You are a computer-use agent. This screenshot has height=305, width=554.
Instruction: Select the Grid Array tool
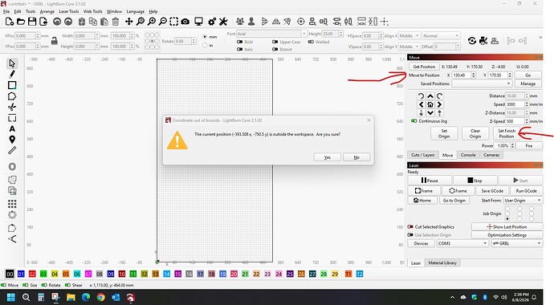tap(12, 204)
